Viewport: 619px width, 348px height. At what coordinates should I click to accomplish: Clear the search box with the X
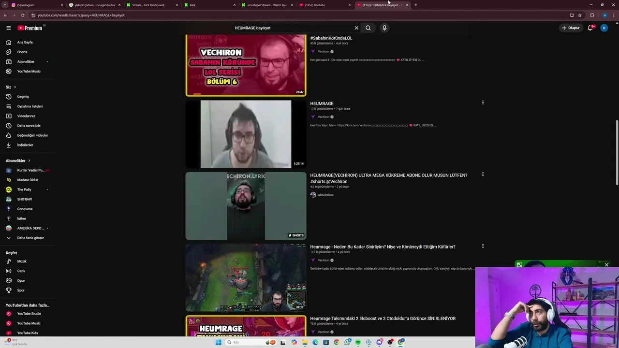point(356,28)
